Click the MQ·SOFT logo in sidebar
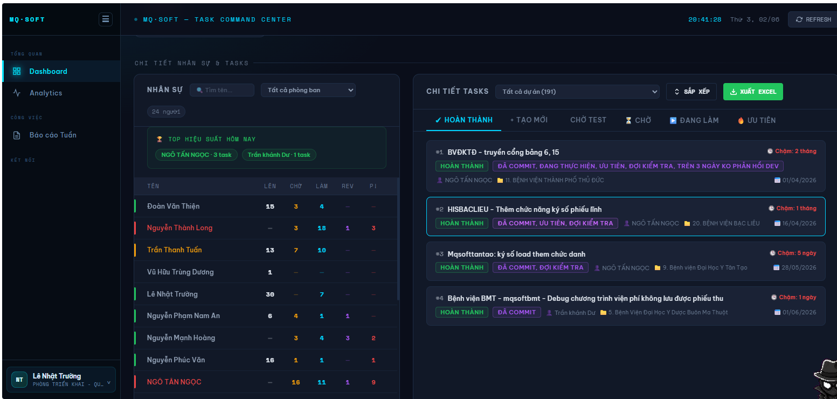 tap(27, 19)
